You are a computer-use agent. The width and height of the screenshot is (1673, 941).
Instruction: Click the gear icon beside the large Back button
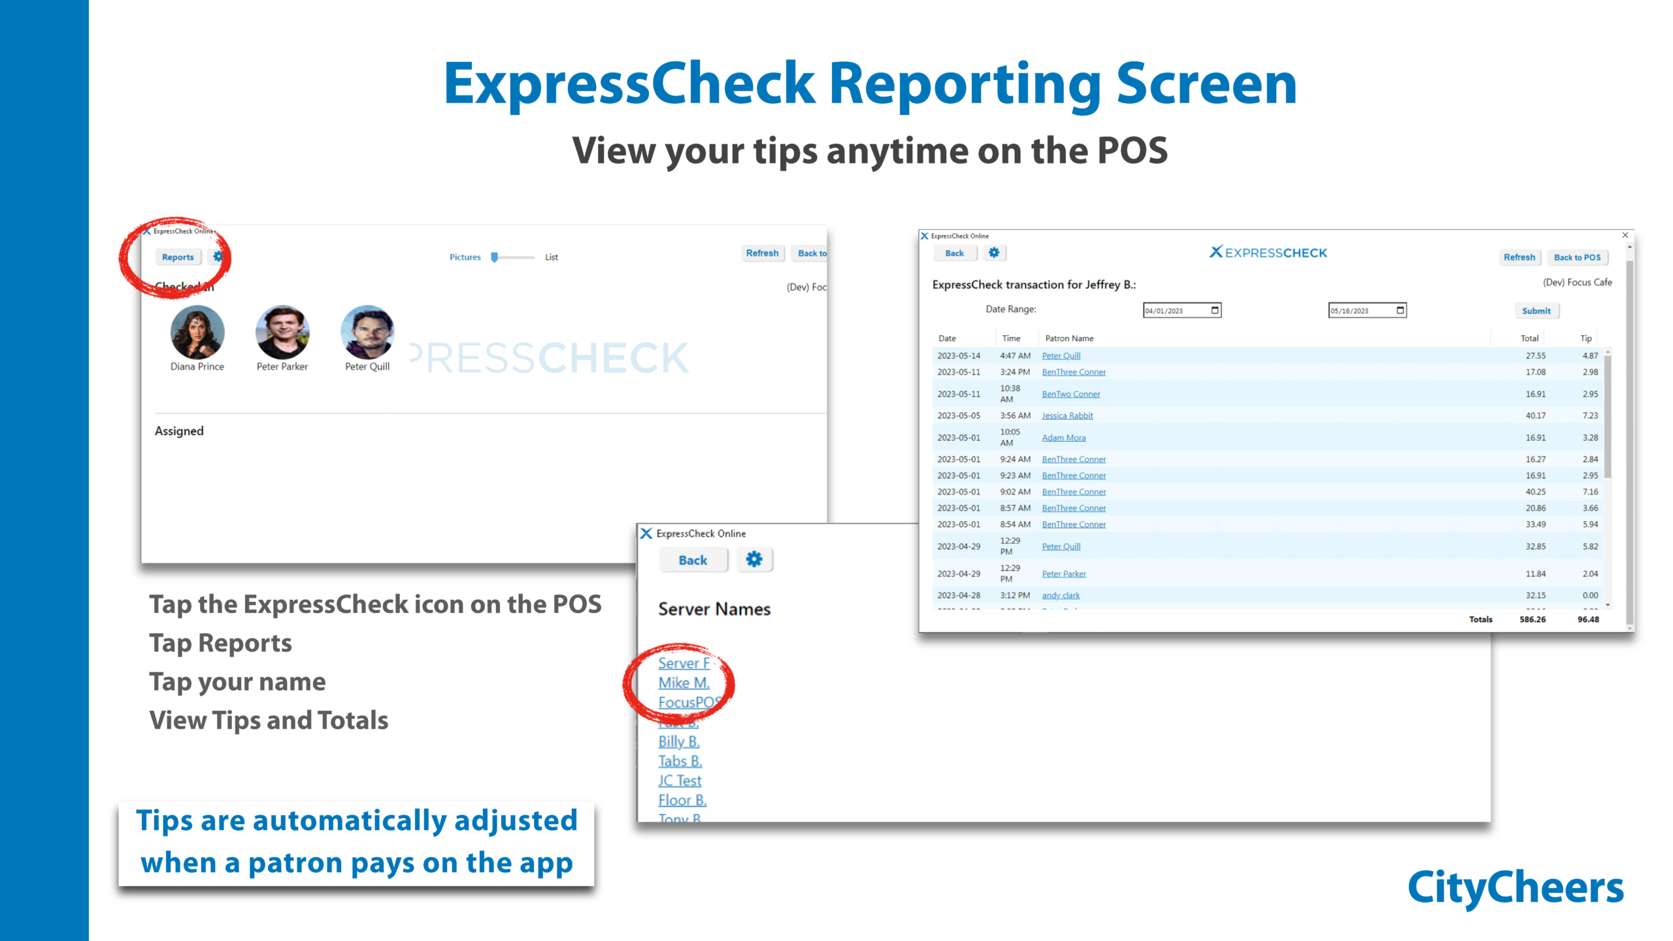tap(754, 559)
